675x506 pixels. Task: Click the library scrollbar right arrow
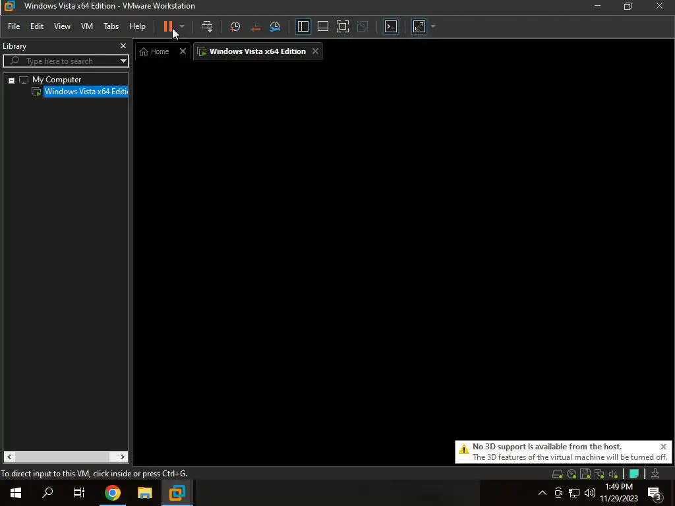click(x=122, y=457)
